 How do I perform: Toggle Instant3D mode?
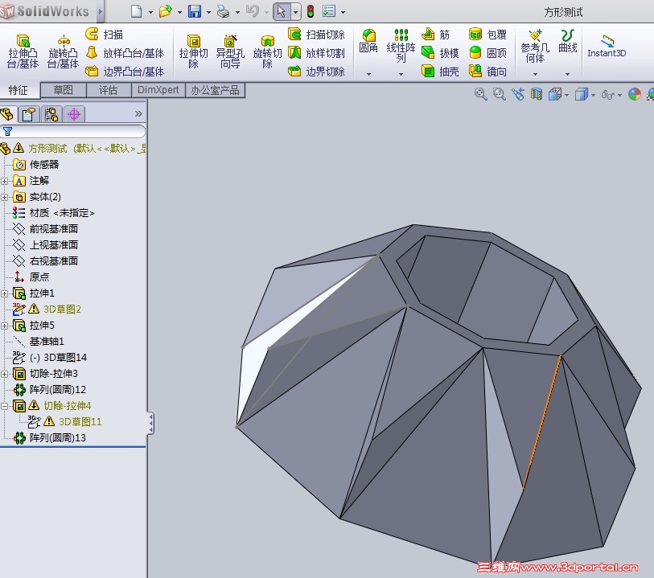tap(607, 46)
